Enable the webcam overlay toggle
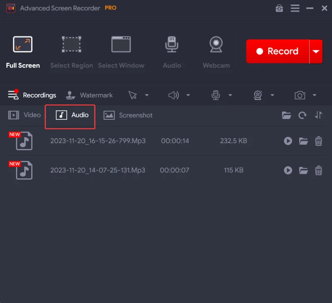 pyautogui.click(x=259, y=95)
